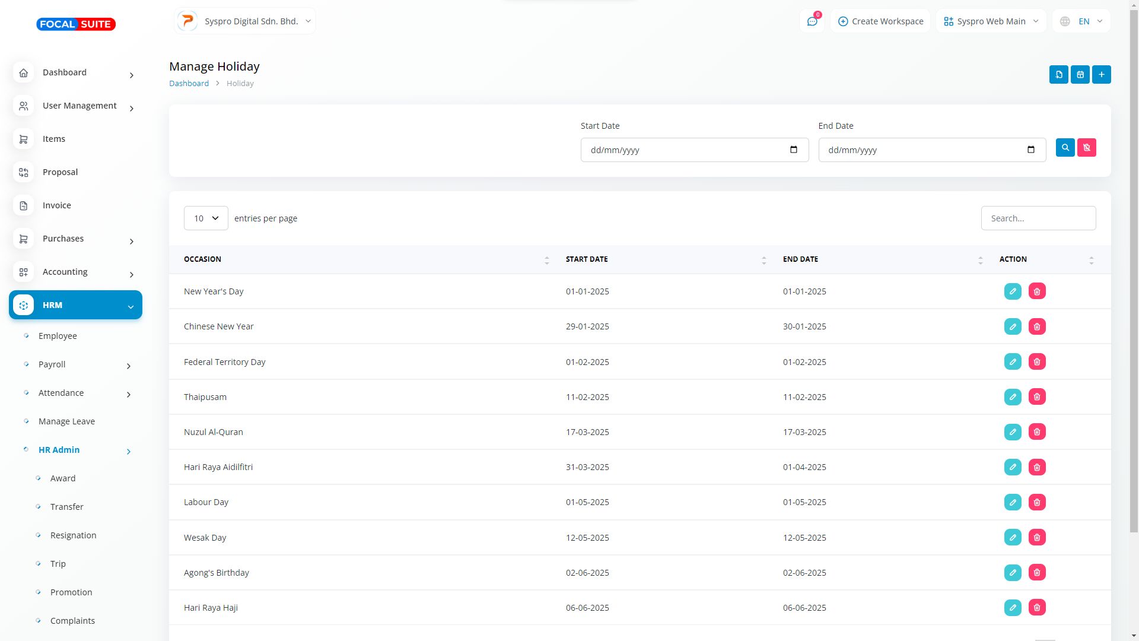The height and width of the screenshot is (641, 1139).
Task: Open the Resignation menu item
Action: [73, 535]
